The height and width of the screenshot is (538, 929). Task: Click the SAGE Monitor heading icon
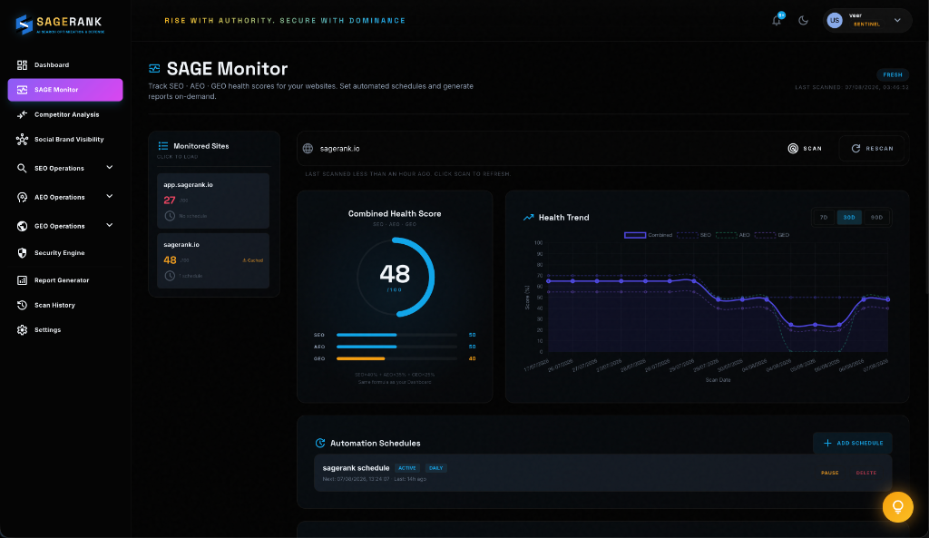(x=154, y=69)
